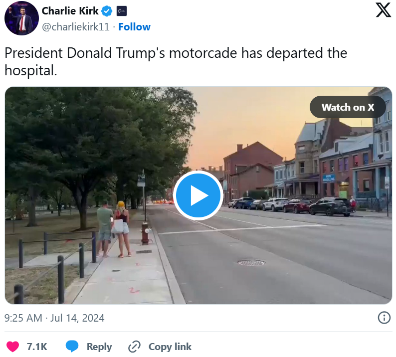Open the 9:25 AM Jul 14, 2024 timestamp
The height and width of the screenshot is (357, 396).
tap(54, 318)
